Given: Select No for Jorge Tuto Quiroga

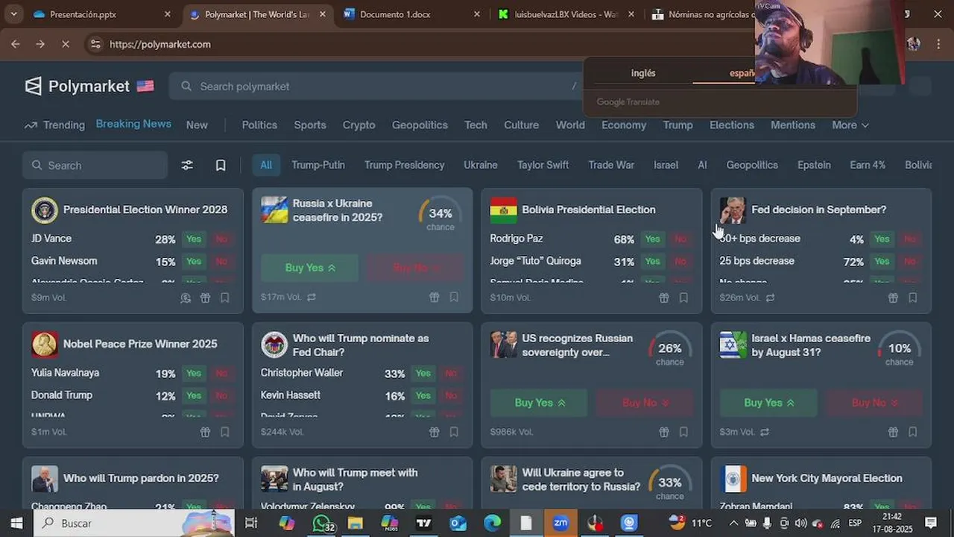Looking at the screenshot, I should pyautogui.click(x=680, y=262).
